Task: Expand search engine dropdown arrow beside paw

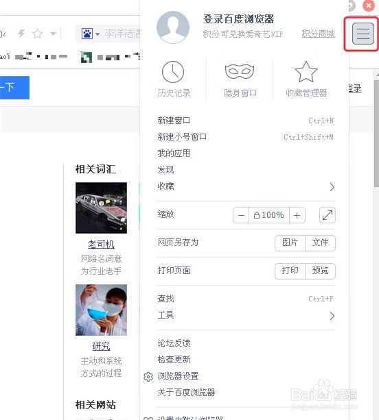Action: point(97,34)
